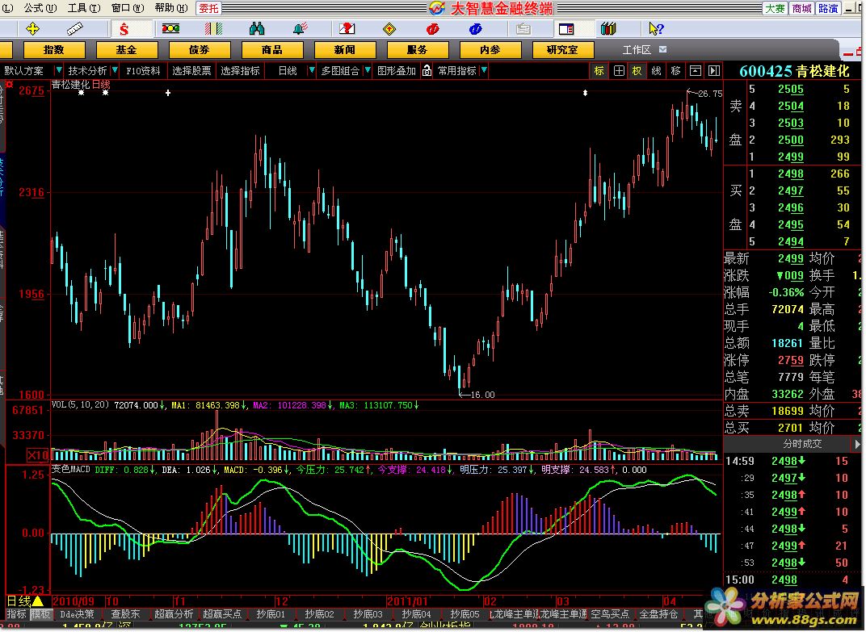Toggle the 标 indicator mark button
This screenshot has width=866, height=632.
(599, 71)
